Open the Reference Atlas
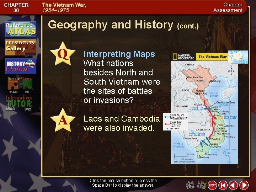 (21, 29)
